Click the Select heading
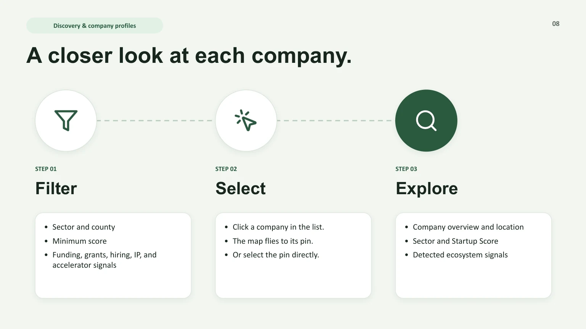The height and width of the screenshot is (329, 586). 240,188
